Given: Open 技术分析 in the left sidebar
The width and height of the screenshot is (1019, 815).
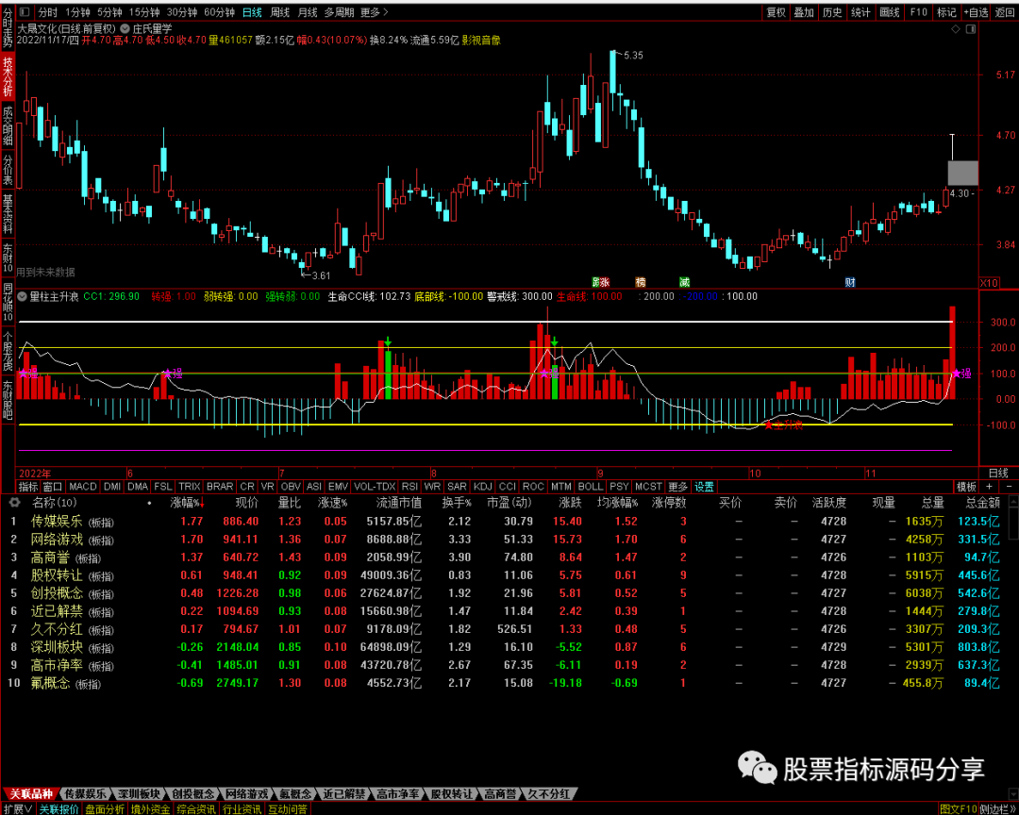Looking at the screenshot, I should [x=8, y=76].
